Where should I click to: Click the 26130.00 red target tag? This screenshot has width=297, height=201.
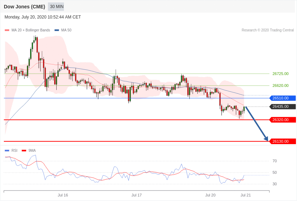pyautogui.click(x=283, y=141)
